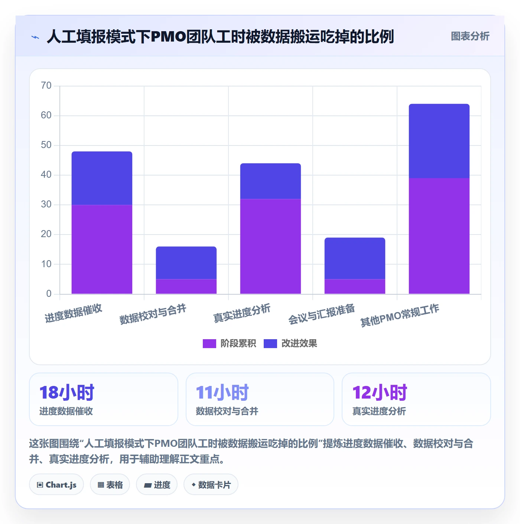This screenshot has height=524, width=520.
Task: Click the 70 y-axis tick label
Action: 46,86
